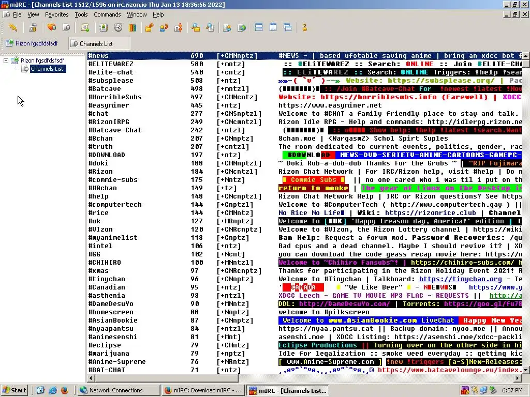Click the About mIRC yellow figure icon
This screenshot has width=530, height=397.
pyautogui.click(x=304, y=28)
